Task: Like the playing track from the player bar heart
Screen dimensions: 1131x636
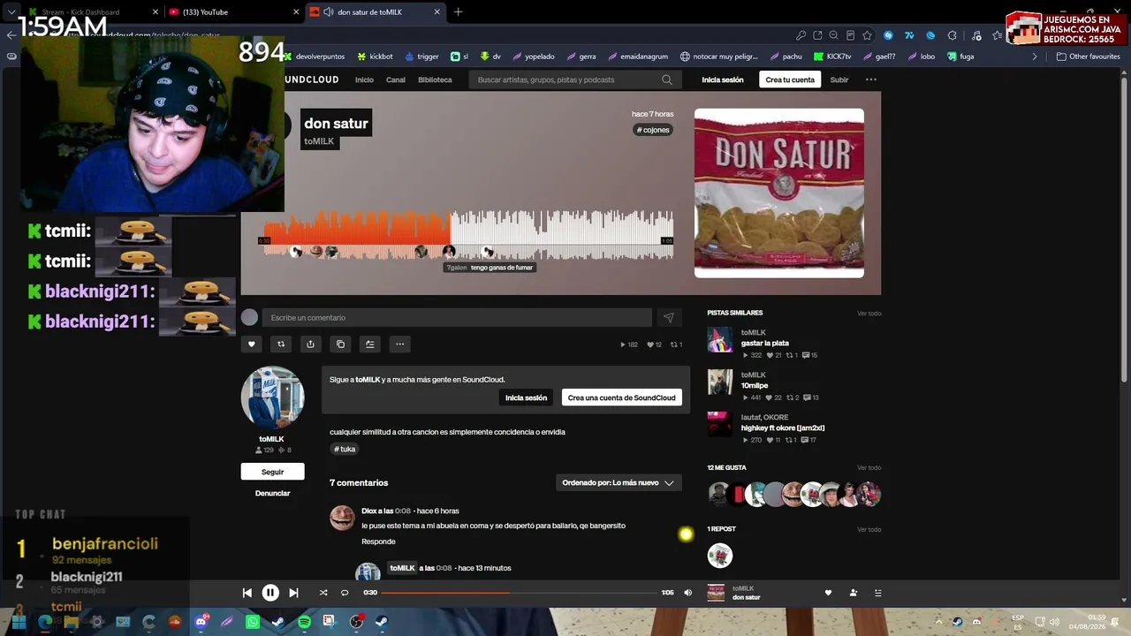Action: coord(828,593)
